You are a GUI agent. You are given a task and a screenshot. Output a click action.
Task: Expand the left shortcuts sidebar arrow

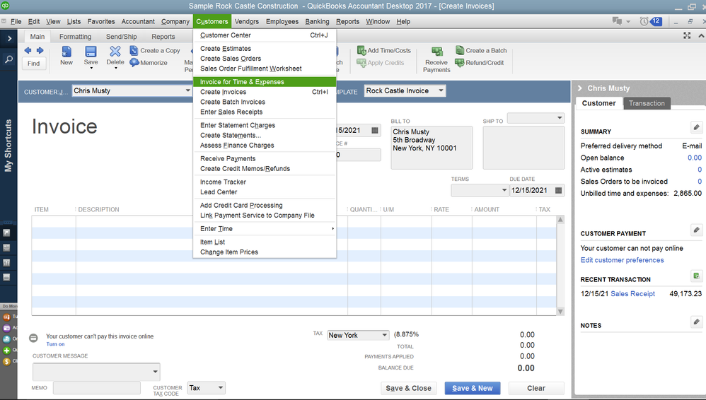[9, 39]
